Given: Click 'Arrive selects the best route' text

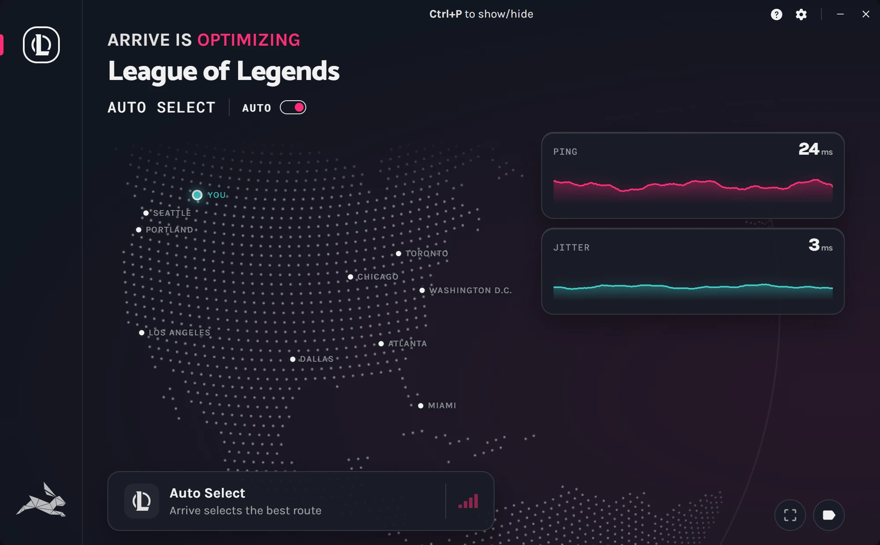Looking at the screenshot, I should pyautogui.click(x=246, y=510).
